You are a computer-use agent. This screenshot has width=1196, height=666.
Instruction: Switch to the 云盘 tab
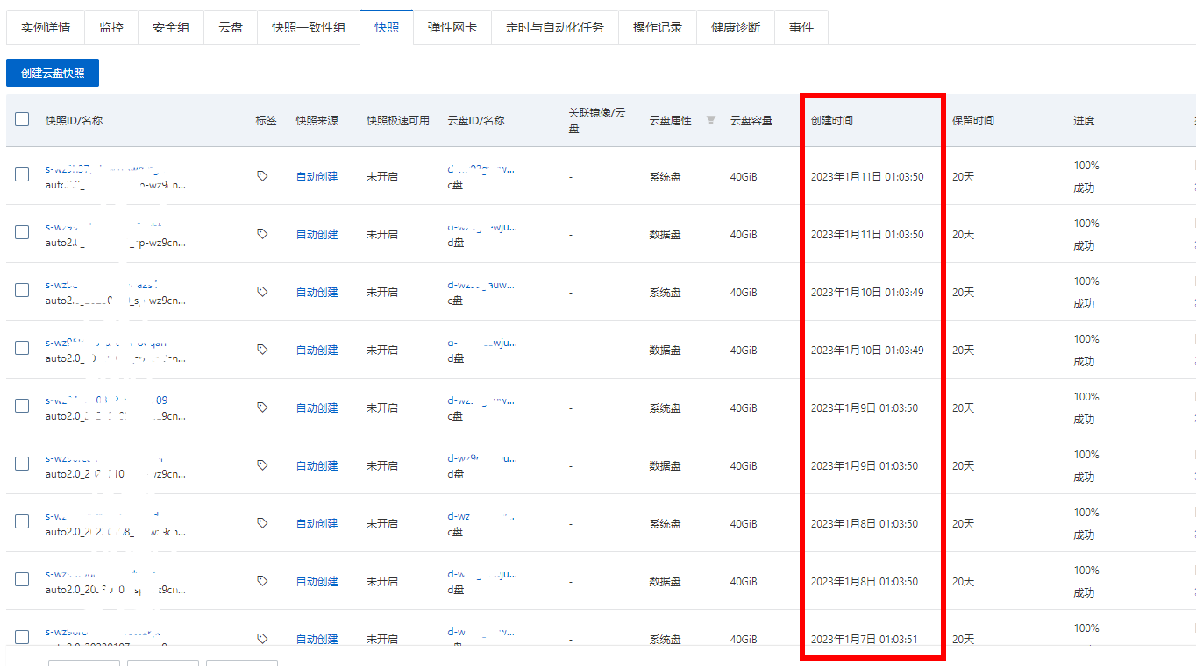point(231,27)
